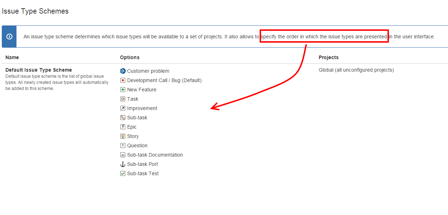Click the Customer problem issue type label

pos(148,71)
